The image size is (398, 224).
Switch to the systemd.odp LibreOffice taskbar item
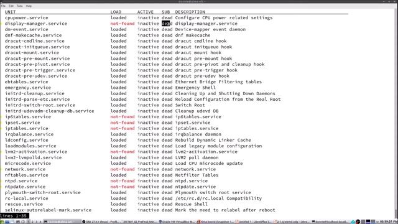[292, 222]
